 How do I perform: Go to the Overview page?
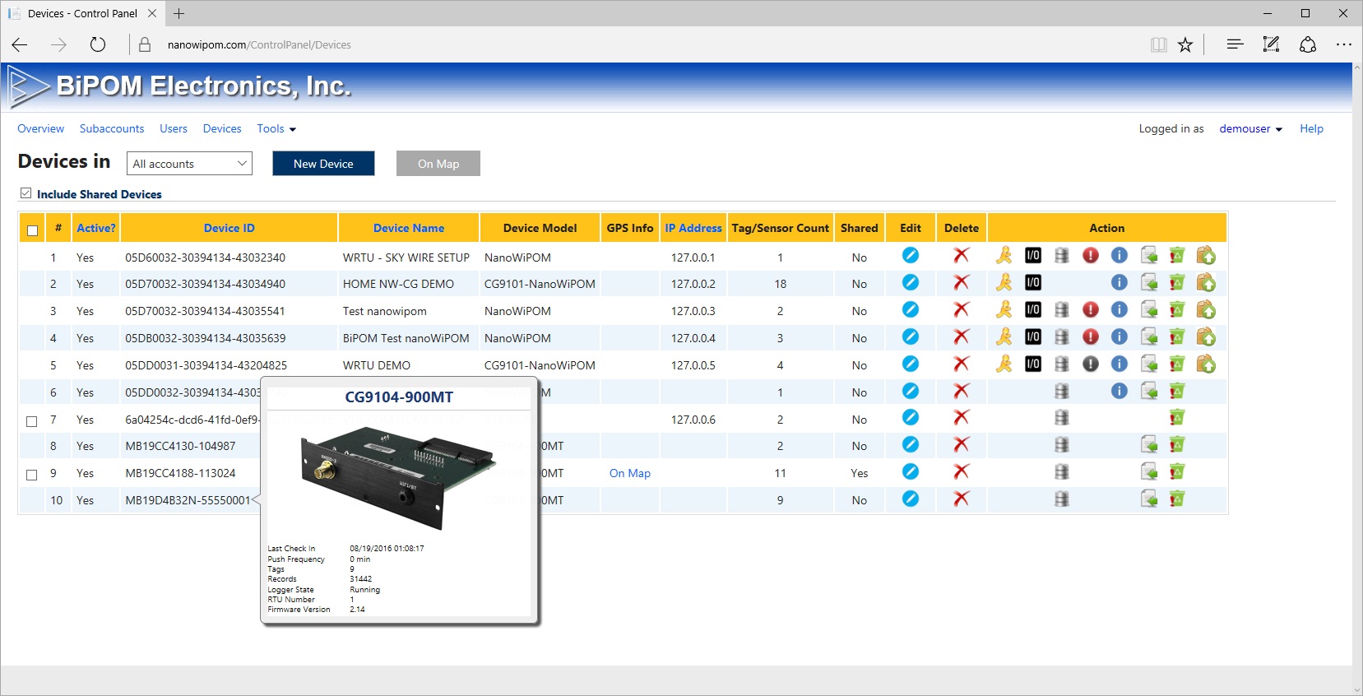point(40,129)
